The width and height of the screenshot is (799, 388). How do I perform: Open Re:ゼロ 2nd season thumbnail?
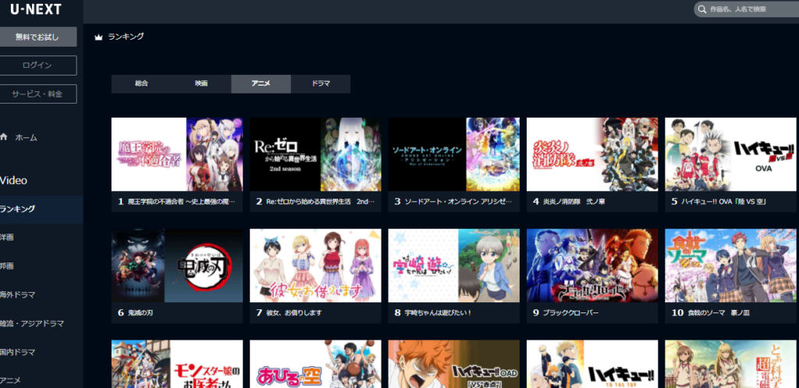pyautogui.click(x=315, y=154)
